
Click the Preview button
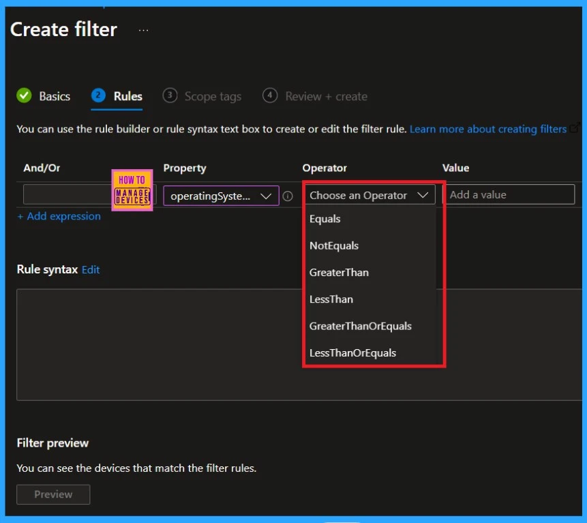tap(53, 494)
